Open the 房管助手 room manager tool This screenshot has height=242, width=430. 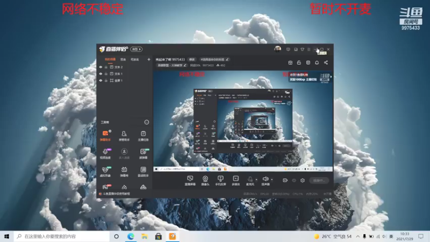pos(124,136)
